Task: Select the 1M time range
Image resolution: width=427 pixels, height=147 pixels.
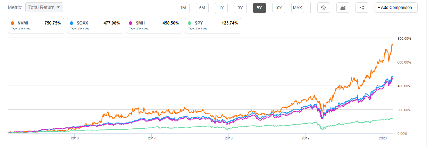Action: tap(183, 8)
